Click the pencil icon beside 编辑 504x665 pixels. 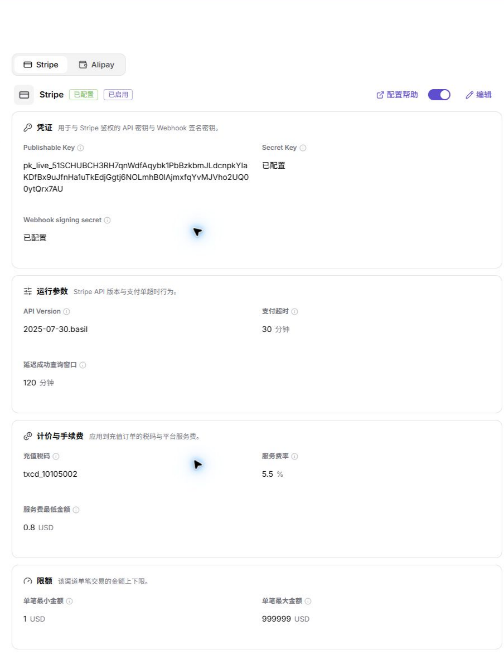tap(469, 95)
